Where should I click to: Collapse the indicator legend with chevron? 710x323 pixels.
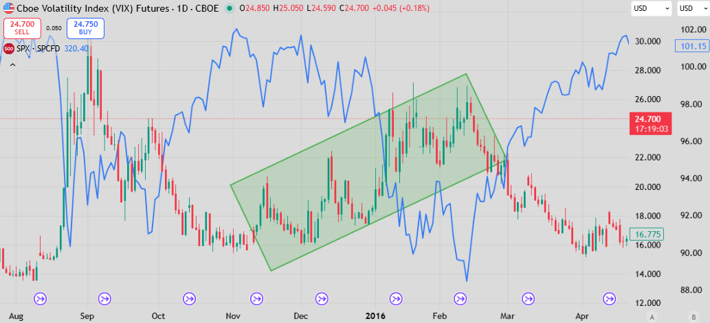[12, 64]
